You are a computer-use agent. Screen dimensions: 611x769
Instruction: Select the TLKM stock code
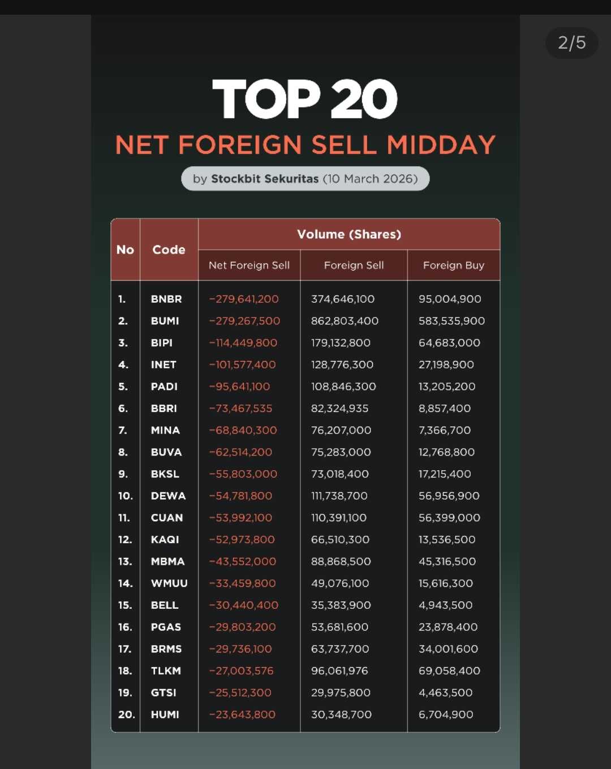(x=166, y=671)
